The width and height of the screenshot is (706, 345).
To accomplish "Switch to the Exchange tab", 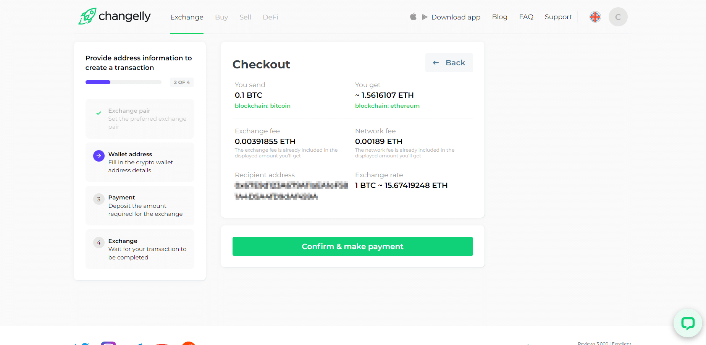I will coord(187,17).
